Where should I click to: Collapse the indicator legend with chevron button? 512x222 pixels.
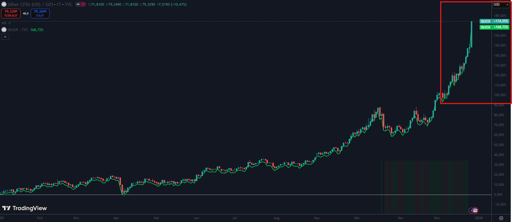coord(5,37)
